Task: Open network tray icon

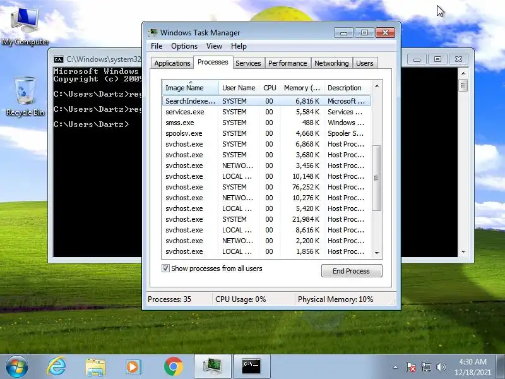Action: click(426, 367)
